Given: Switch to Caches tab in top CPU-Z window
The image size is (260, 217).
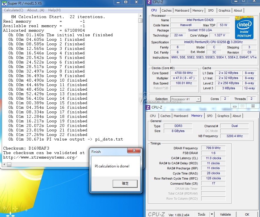Looking at the screenshot, I should (167, 10).
